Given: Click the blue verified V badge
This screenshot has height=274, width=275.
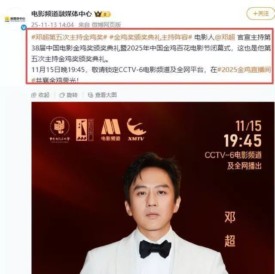Looking at the screenshot, I should click(x=24, y=28).
